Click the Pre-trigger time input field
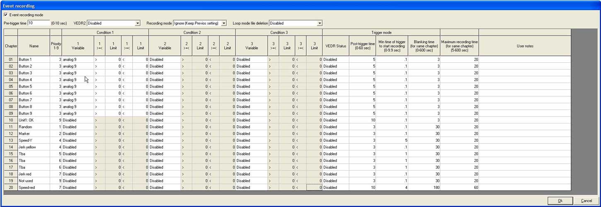This screenshot has height=207, width=601. (x=38, y=23)
